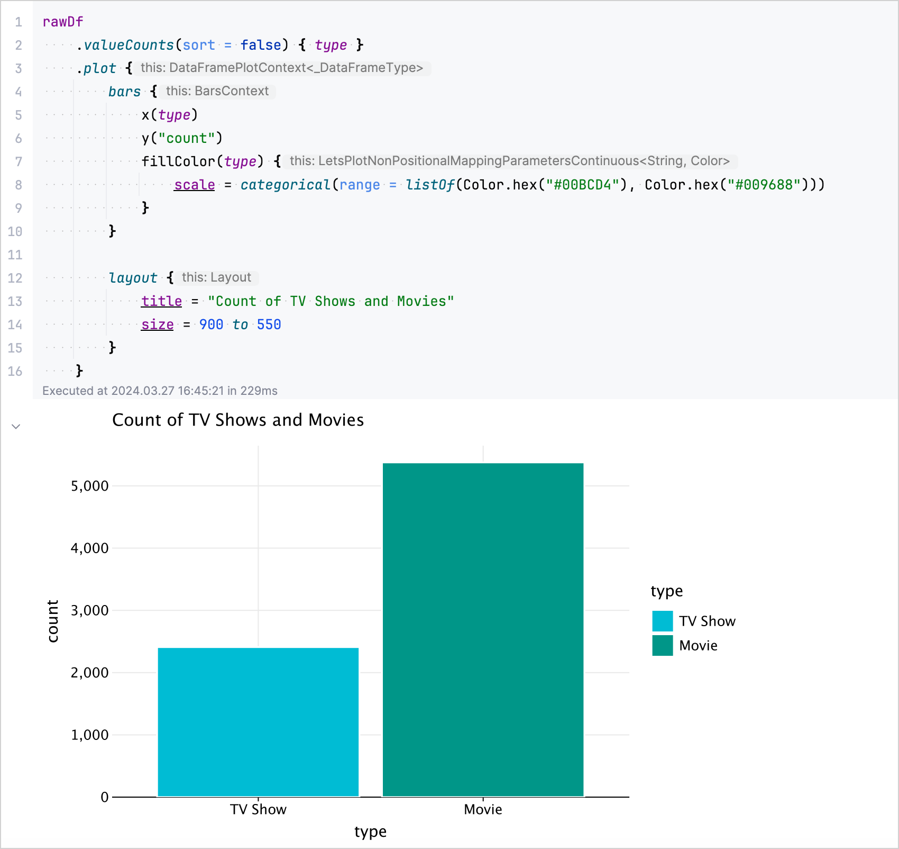Click the chart title 'Count of TV Shows and Movies'

click(x=238, y=420)
